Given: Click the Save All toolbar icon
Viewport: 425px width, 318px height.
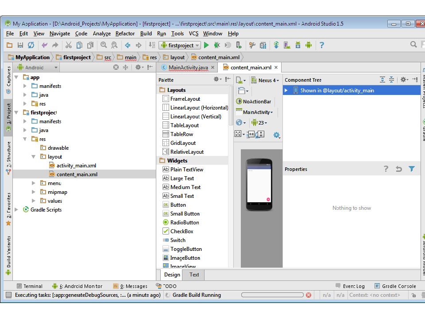Looking at the screenshot, I should (20, 45).
